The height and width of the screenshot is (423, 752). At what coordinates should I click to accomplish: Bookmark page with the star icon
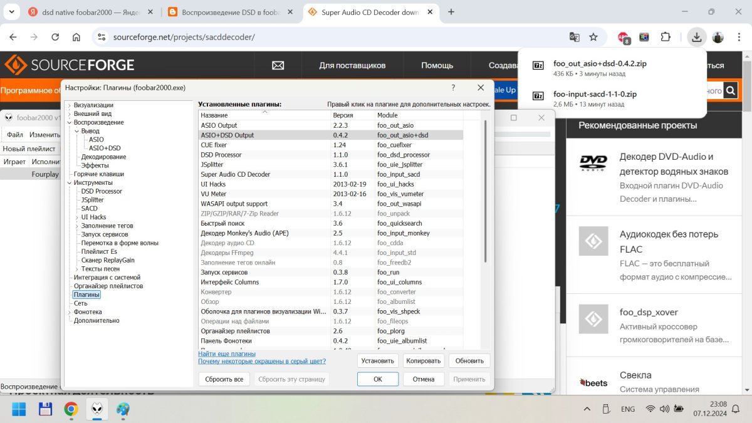tap(593, 37)
